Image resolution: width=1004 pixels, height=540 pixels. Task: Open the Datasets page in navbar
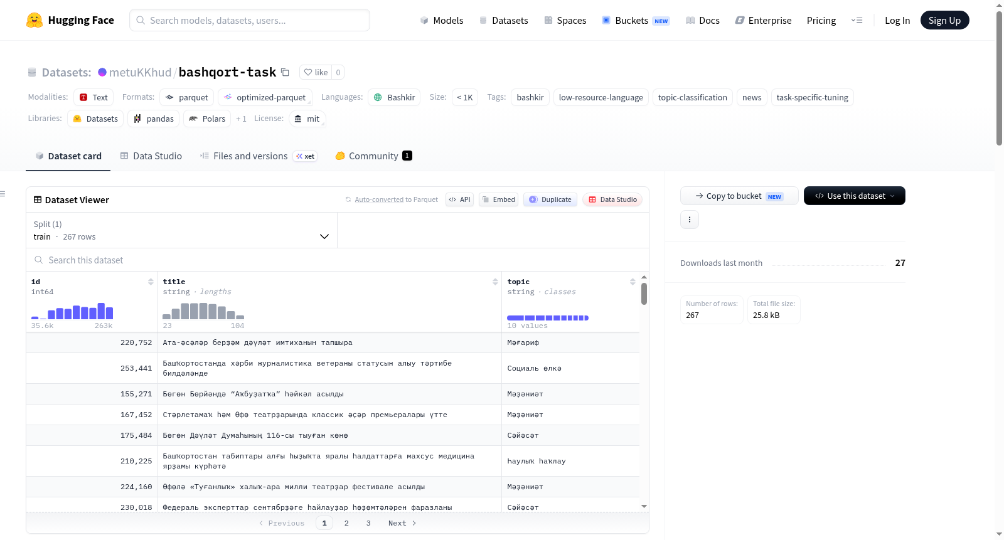[503, 20]
